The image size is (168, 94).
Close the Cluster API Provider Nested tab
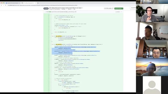[x=20, y=3]
